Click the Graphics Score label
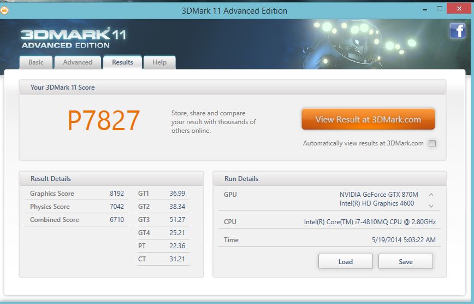Image resolution: width=474 pixels, height=304 pixels. (52, 194)
